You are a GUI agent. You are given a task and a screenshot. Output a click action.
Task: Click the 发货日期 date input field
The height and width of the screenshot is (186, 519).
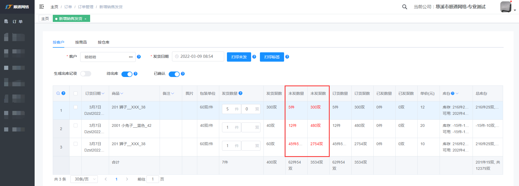[x=198, y=56]
